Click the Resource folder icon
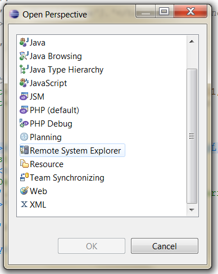This screenshot has height=274, width=218. tap(24, 164)
